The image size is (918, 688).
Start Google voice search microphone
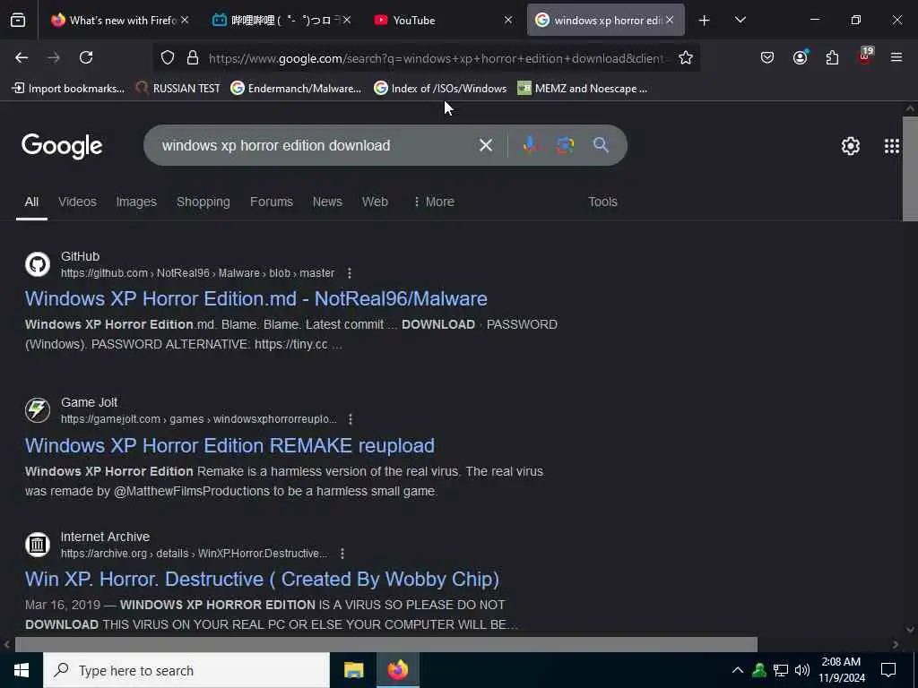pos(529,145)
